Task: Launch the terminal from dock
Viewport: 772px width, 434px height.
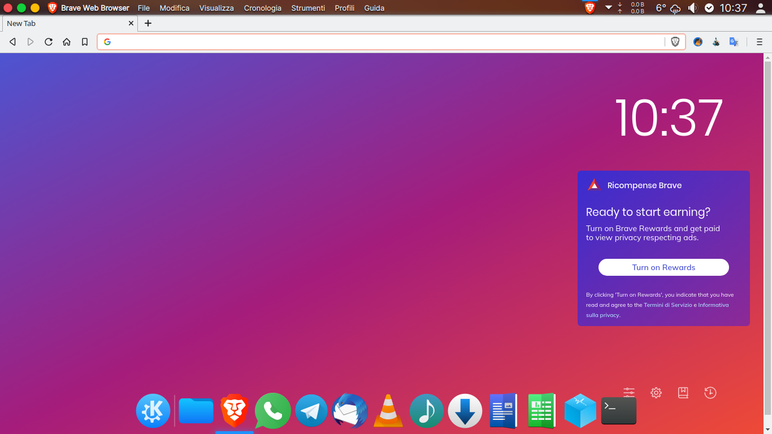Action: tap(619, 411)
